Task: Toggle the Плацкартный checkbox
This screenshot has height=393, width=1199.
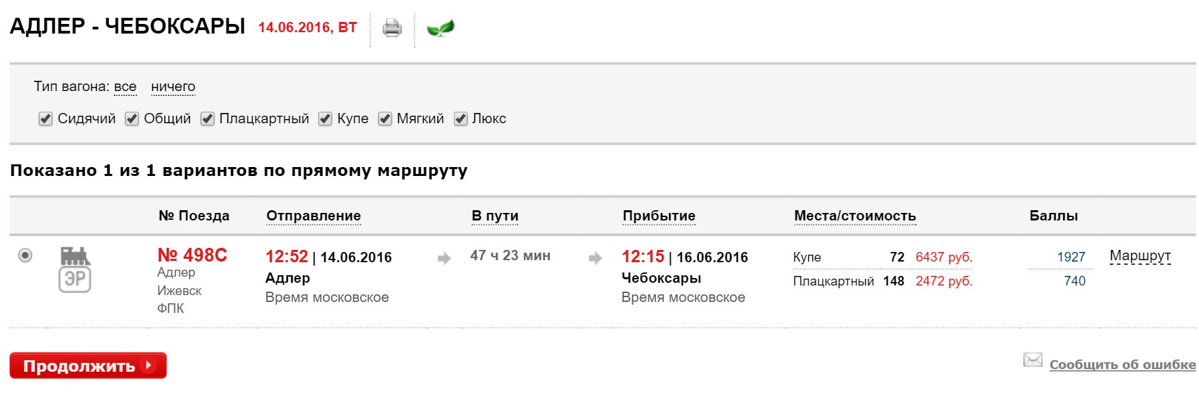Action: 207,119
